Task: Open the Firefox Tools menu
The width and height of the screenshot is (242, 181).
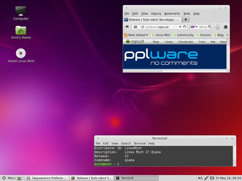Action: [x=186, y=14]
